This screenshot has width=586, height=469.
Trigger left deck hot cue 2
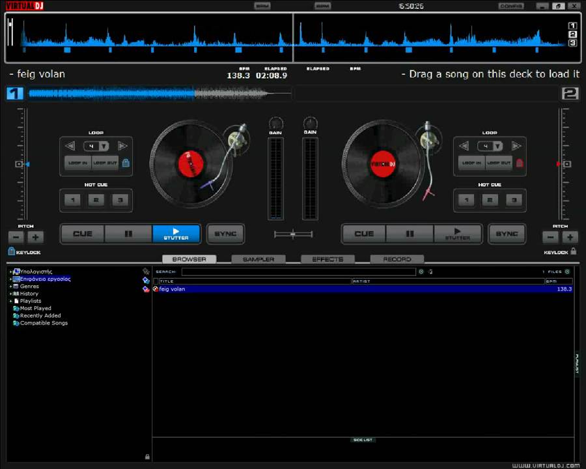click(x=96, y=200)
